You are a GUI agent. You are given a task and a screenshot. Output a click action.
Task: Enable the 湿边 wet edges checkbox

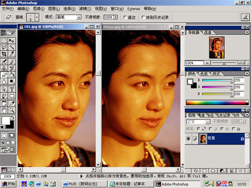click(x=125, y=17)
